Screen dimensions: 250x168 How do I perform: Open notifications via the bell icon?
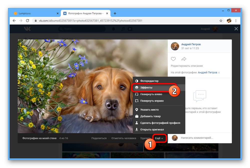point(113,29)
